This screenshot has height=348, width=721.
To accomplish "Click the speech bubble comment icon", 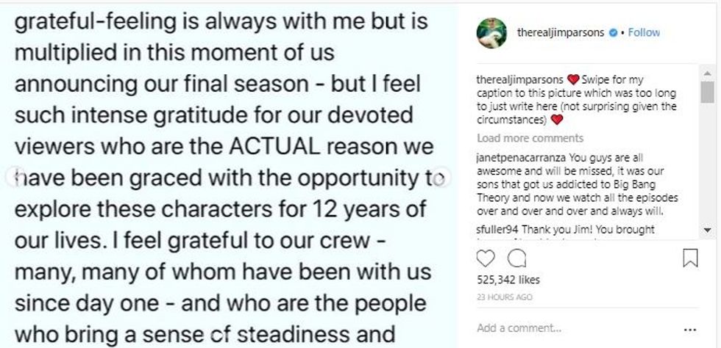I will click(516, 258).
